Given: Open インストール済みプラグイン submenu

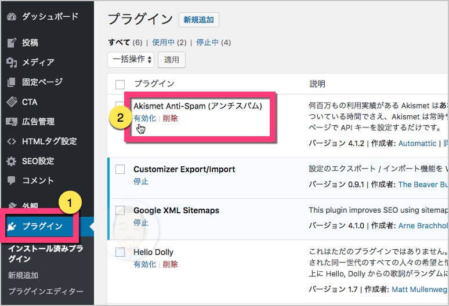Looking at the screenshot, I should 46,254.
